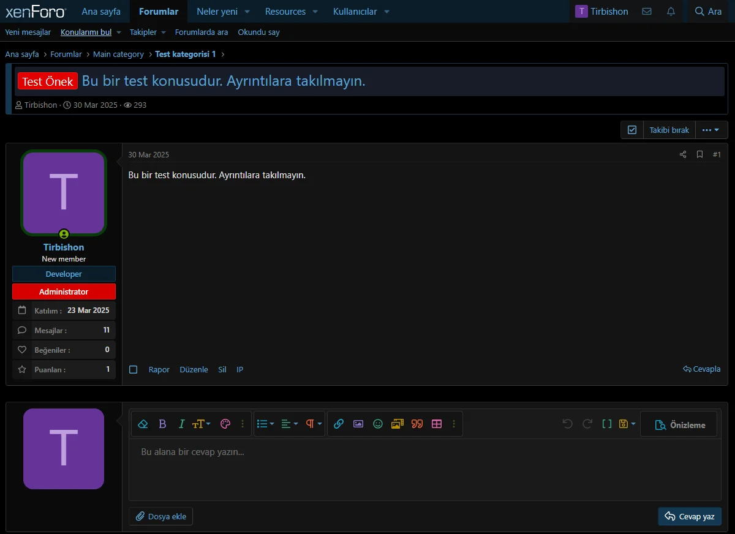Screen dimensions: 735x534
Task: Toggle bold formatting in editor
Action: 162,424
